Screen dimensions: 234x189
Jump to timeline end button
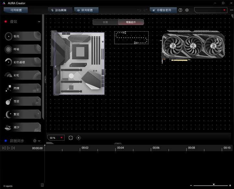coord(13,148)
